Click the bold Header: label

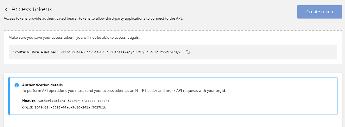coord(29,101)
